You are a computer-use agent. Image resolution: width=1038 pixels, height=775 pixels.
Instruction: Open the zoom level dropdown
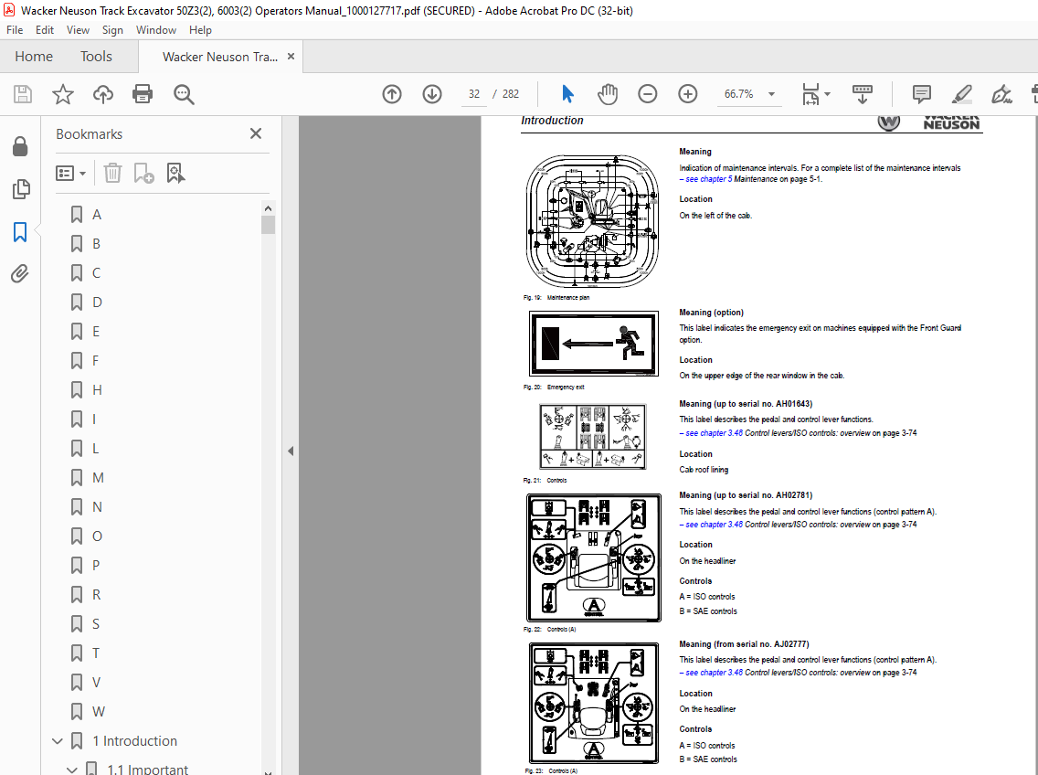coord(771,94)
